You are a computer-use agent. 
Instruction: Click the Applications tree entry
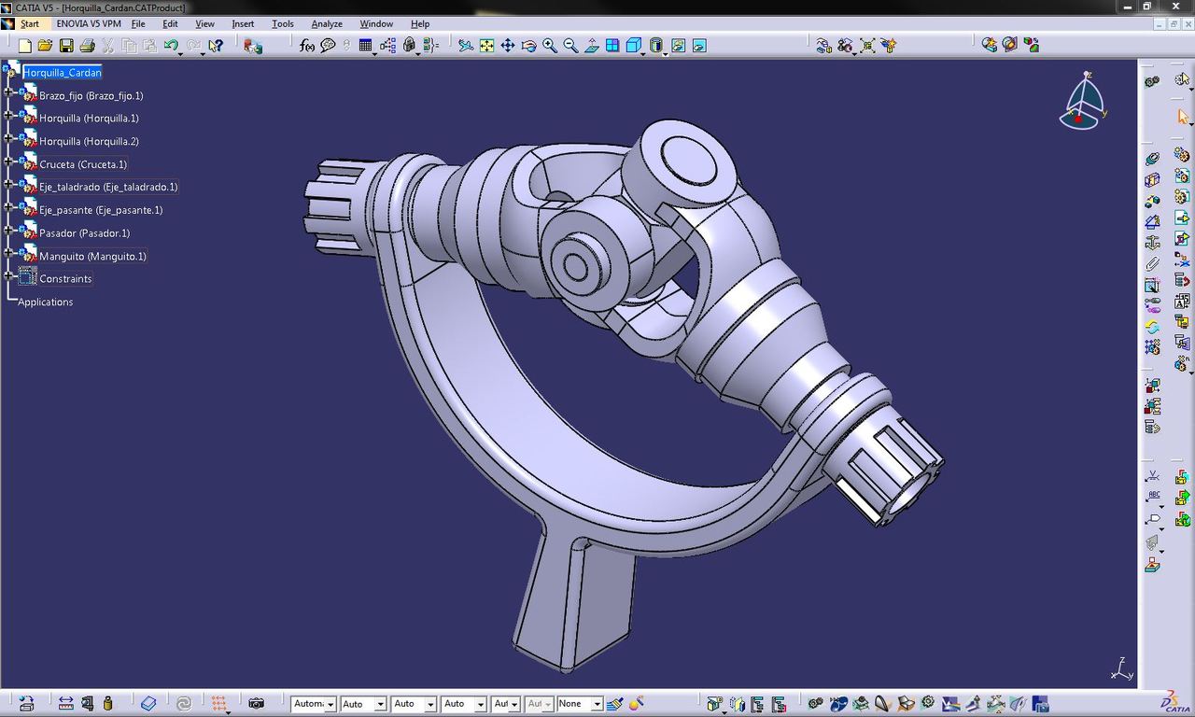pyautogui.click(x=45, y=302)
